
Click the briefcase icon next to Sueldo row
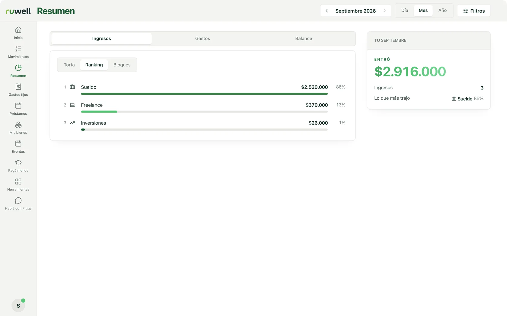point(72,87)
